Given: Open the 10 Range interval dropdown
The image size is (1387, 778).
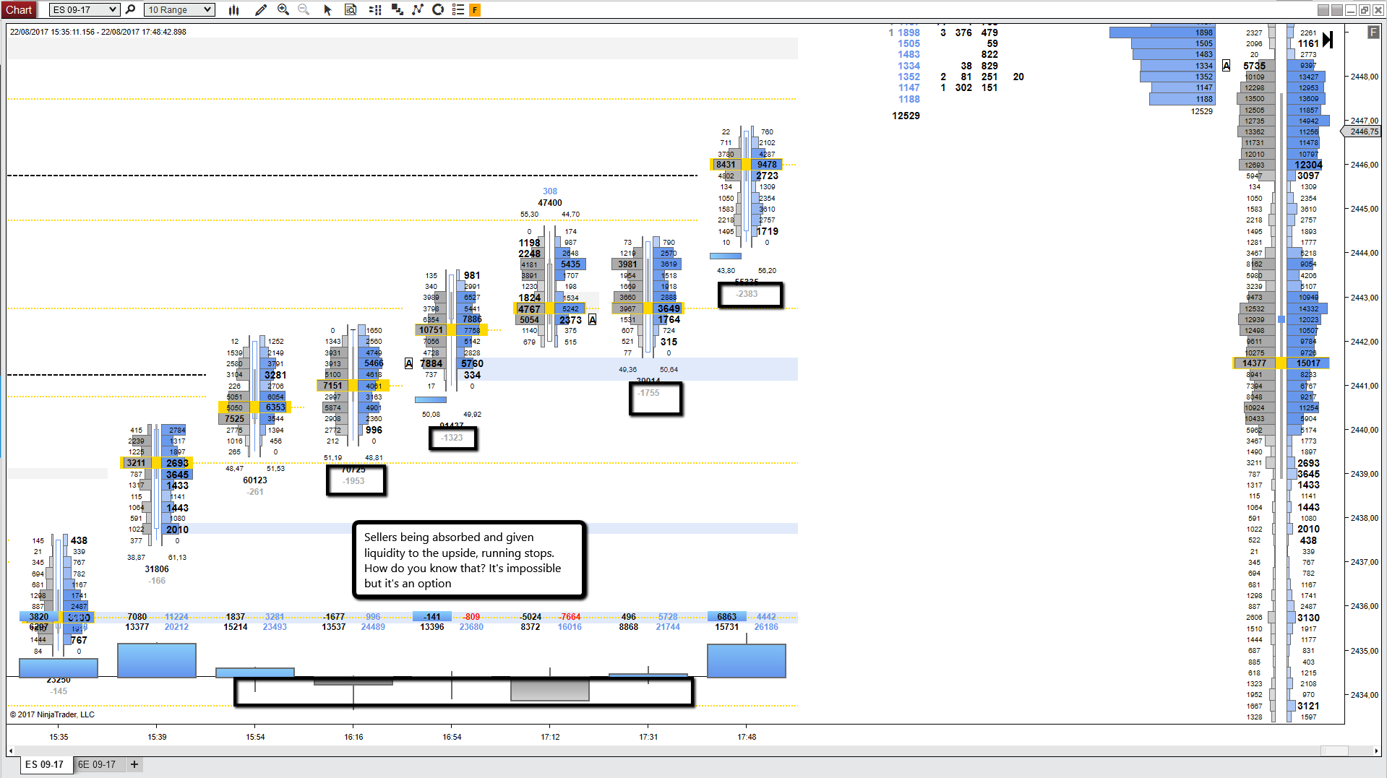Looking at the screenshot, I should coord(179,9).
